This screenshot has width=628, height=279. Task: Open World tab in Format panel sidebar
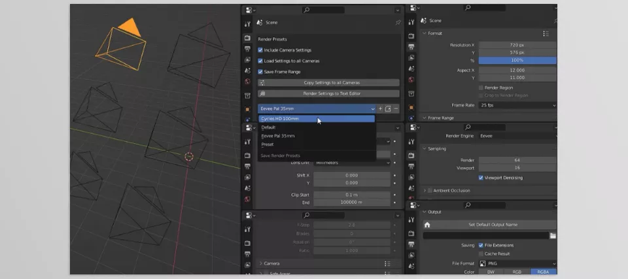coord(411,80)
